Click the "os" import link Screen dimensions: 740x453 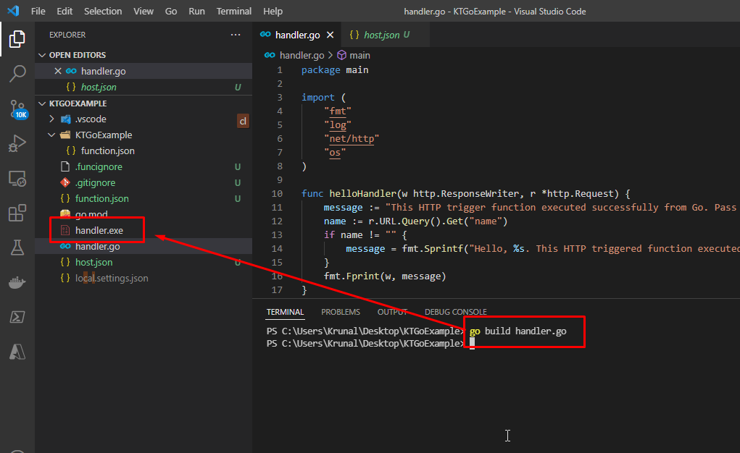335,152
